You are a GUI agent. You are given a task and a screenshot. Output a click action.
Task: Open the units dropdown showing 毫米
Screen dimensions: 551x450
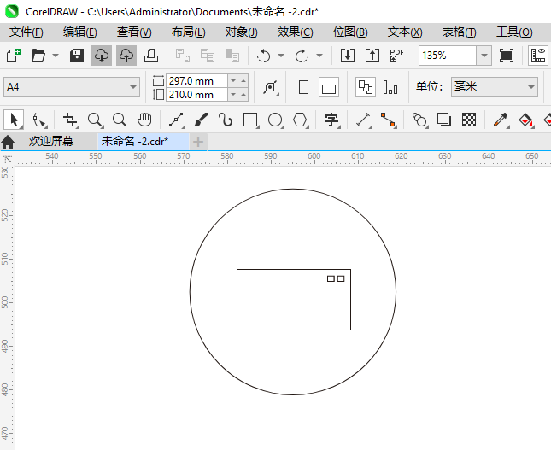click(495, 87)
